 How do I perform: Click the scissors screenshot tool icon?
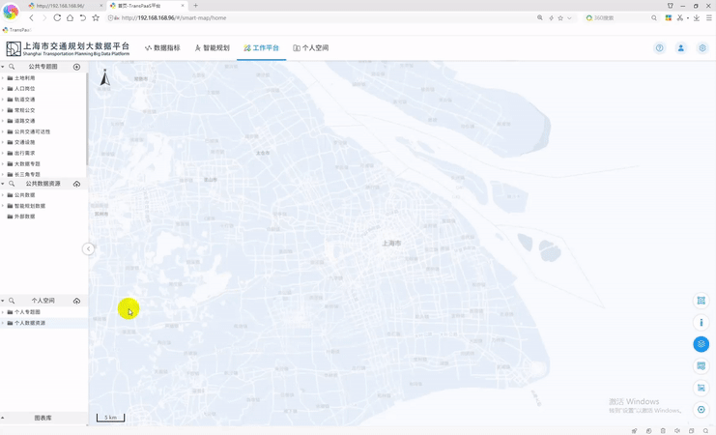(x=680, y=17)
